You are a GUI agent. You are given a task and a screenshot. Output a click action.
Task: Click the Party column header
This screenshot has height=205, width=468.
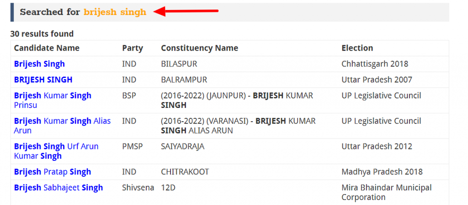(133, 48)
